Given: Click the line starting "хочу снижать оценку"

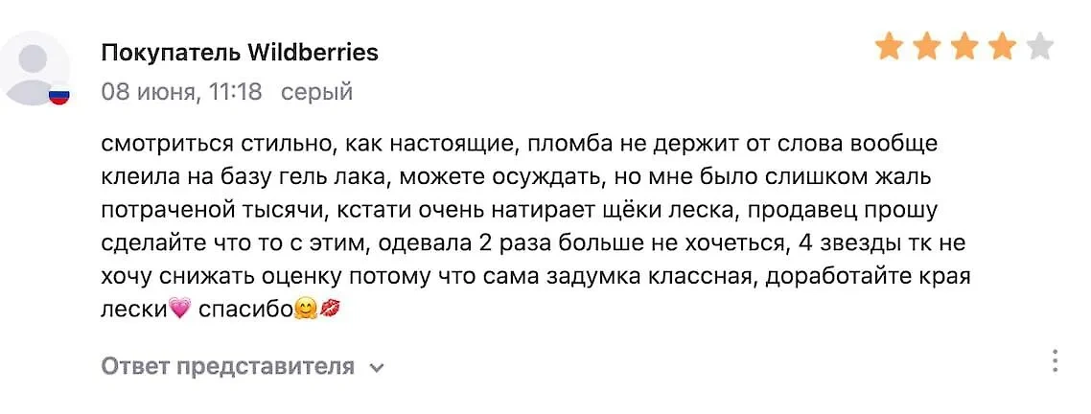Looking at the screenshot, I should tap(536, 277).
